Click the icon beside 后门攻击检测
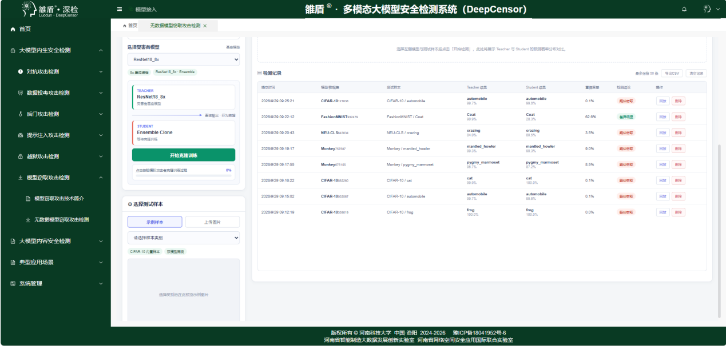726x346 pixels. 21,114
